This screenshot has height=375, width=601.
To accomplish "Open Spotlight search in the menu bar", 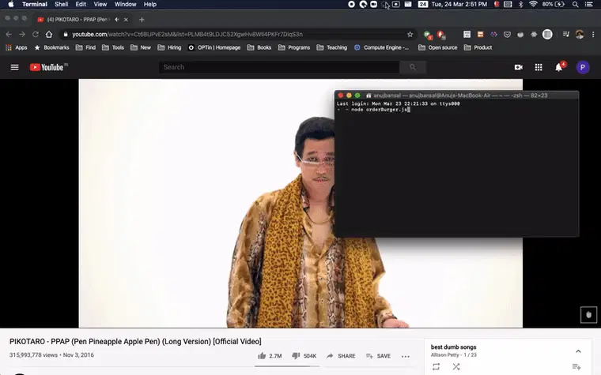I will (576, 4).
